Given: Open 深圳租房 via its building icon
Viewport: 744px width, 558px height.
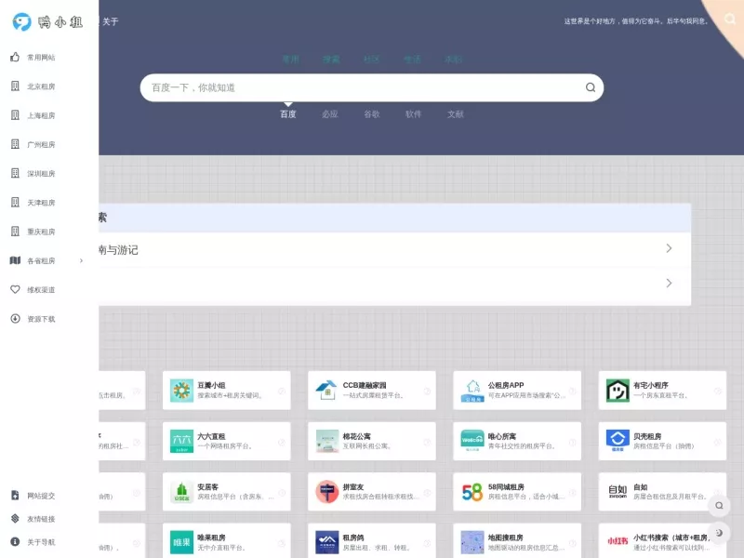Looking at the screenshot, I should (x=15, y=173).
